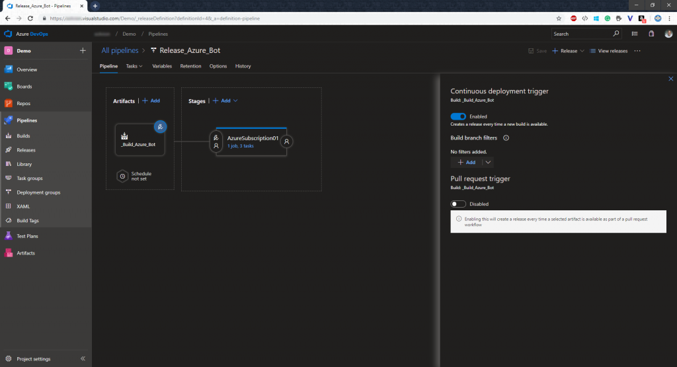The width and height of the screenshot is (677, 367).
Task: Open the user profile avatar
Action: pos(668,34)
